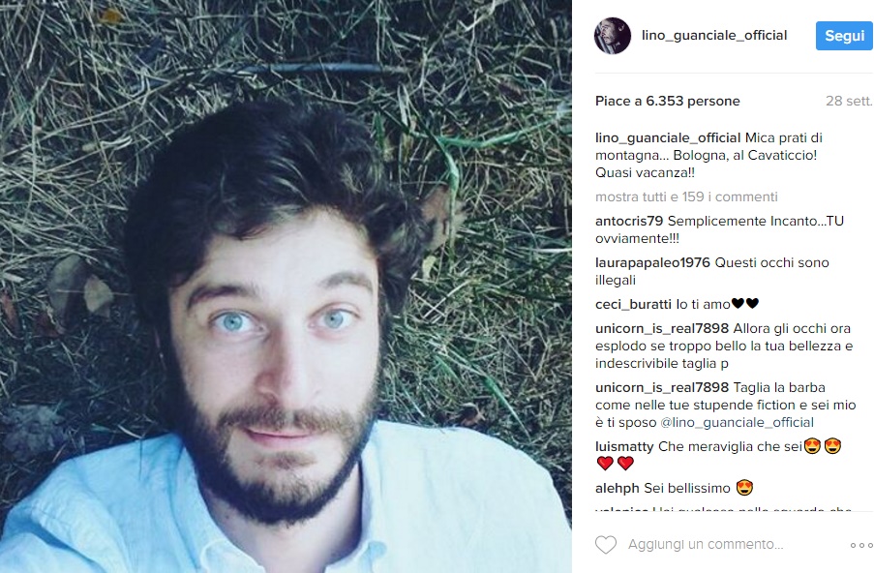
Task: Open caption author lino_guanciale_official username
Action: [668, 137]
